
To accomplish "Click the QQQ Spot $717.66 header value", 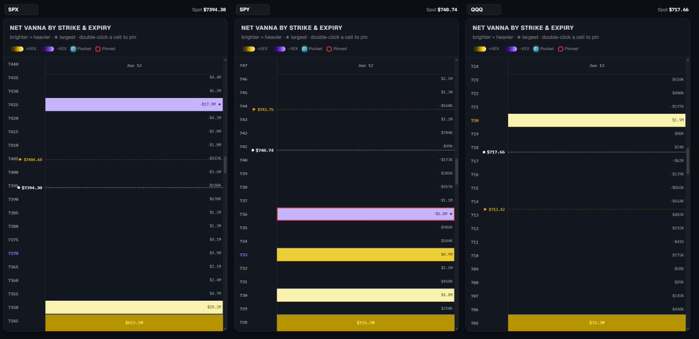I will click(677, 10).
